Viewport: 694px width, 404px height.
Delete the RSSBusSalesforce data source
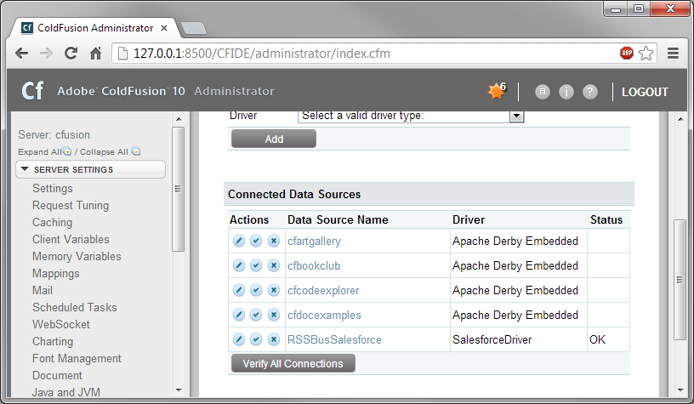(273, 340)
